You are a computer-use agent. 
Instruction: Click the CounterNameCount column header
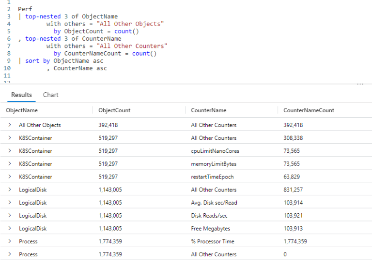[x=309, y=110]
